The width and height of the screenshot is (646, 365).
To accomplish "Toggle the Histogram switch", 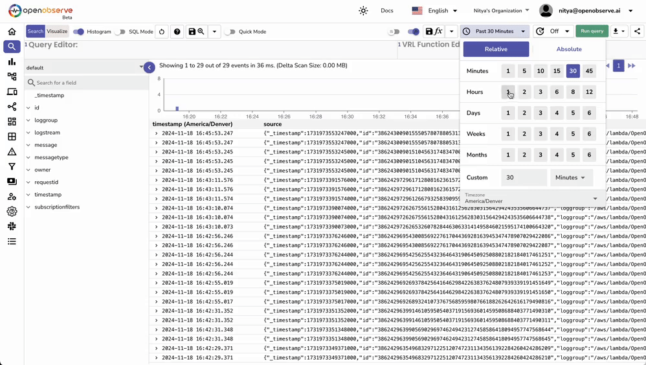I will 78,32.
